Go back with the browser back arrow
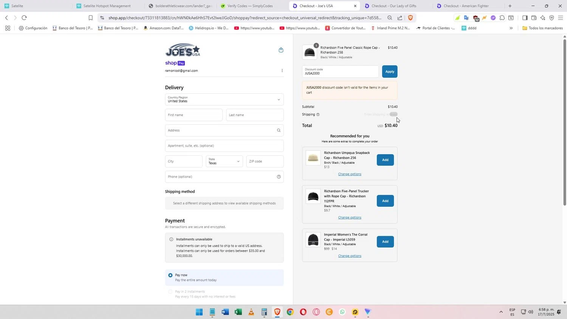The image size is (567, 319). point(6,18)
